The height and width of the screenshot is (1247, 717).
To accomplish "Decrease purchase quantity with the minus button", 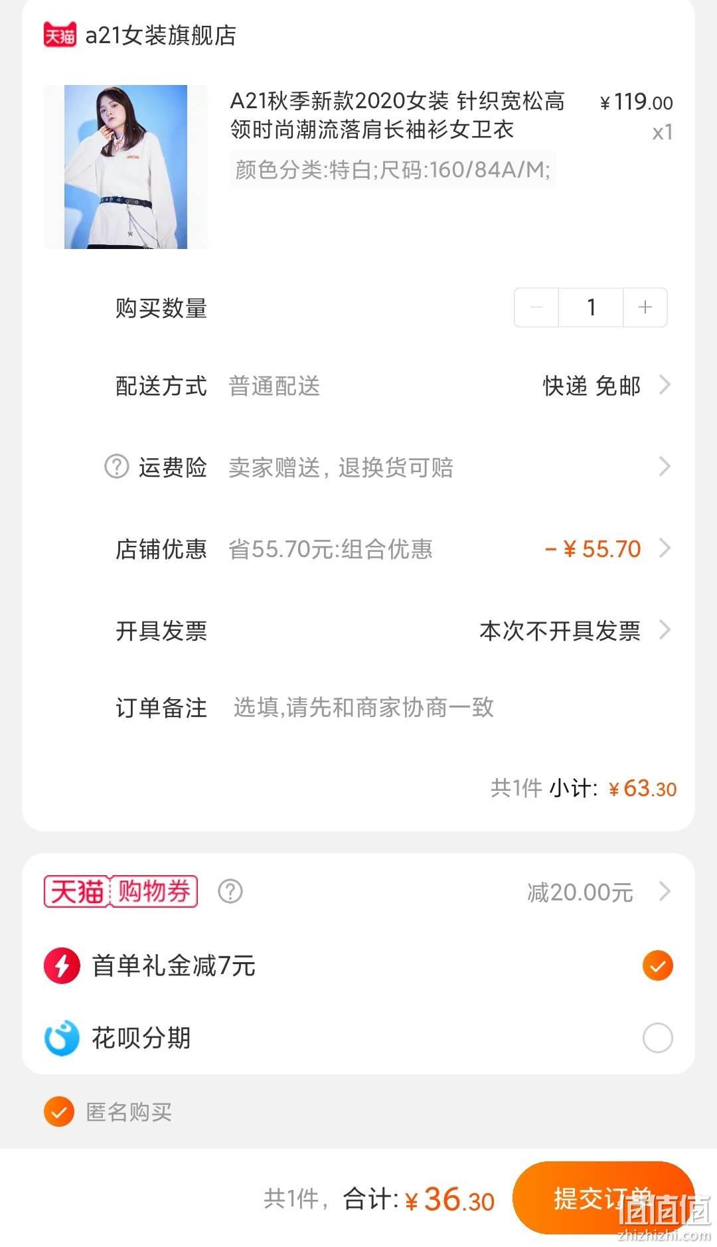I will click(x=536, y=307).
